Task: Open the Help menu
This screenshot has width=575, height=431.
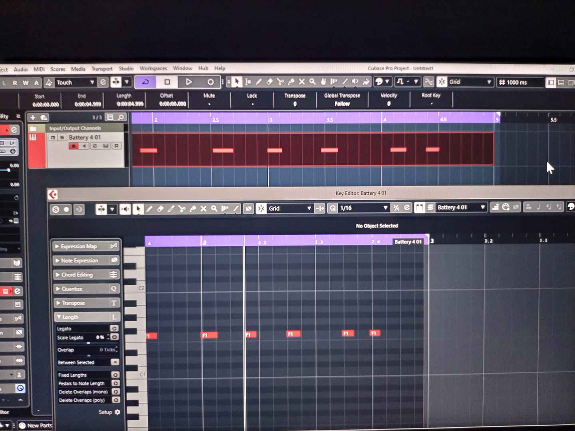Action: pyautogui.click(x=220, y=68)
